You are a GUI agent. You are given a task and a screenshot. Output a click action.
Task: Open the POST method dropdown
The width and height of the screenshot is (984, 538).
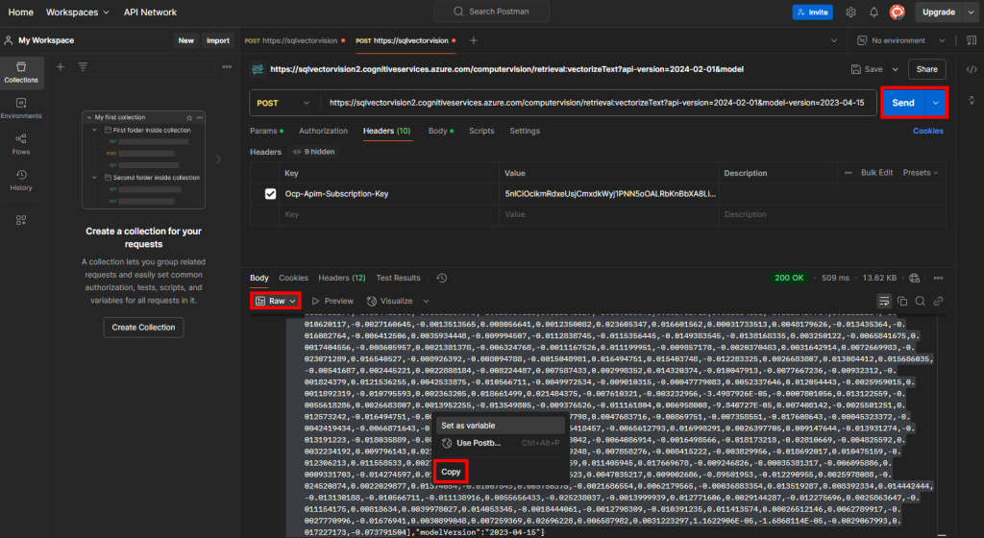pyautogui.click(x=283, y=103)
